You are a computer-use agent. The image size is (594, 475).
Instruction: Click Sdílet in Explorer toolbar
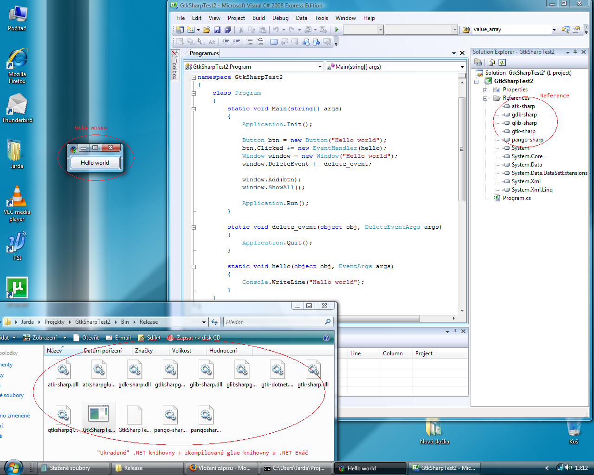point(149,338)
